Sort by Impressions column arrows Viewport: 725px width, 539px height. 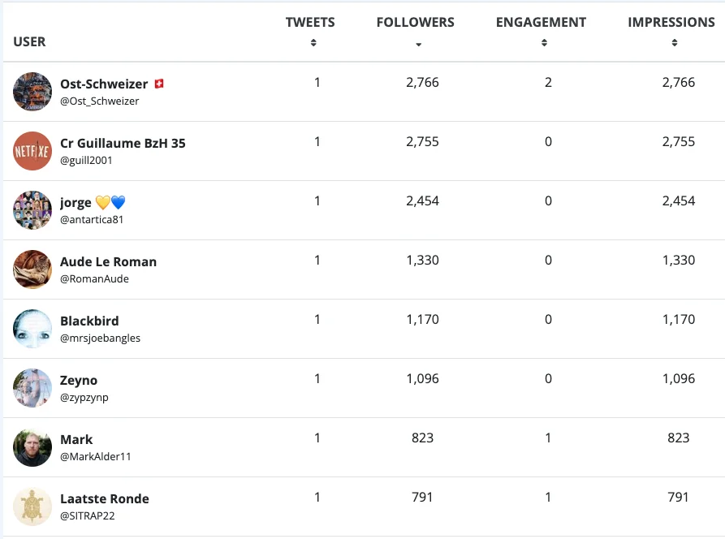(675, 43)
